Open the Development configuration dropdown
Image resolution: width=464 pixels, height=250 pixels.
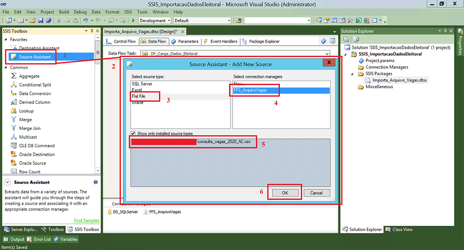pos(169,20)
